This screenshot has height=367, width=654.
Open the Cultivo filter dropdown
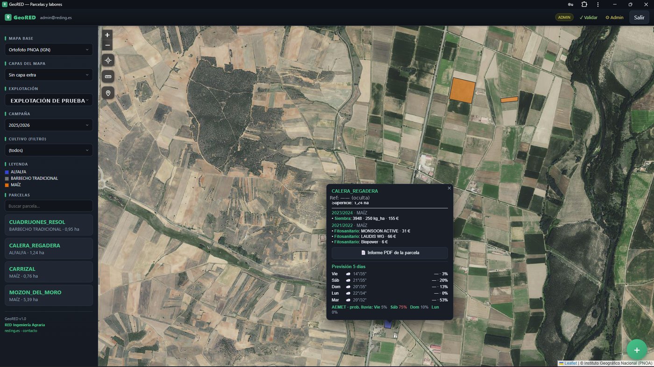click(49, 150)
